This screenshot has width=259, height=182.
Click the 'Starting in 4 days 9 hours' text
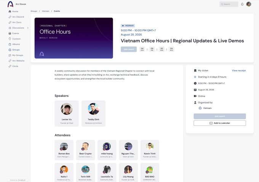point(212,77)
